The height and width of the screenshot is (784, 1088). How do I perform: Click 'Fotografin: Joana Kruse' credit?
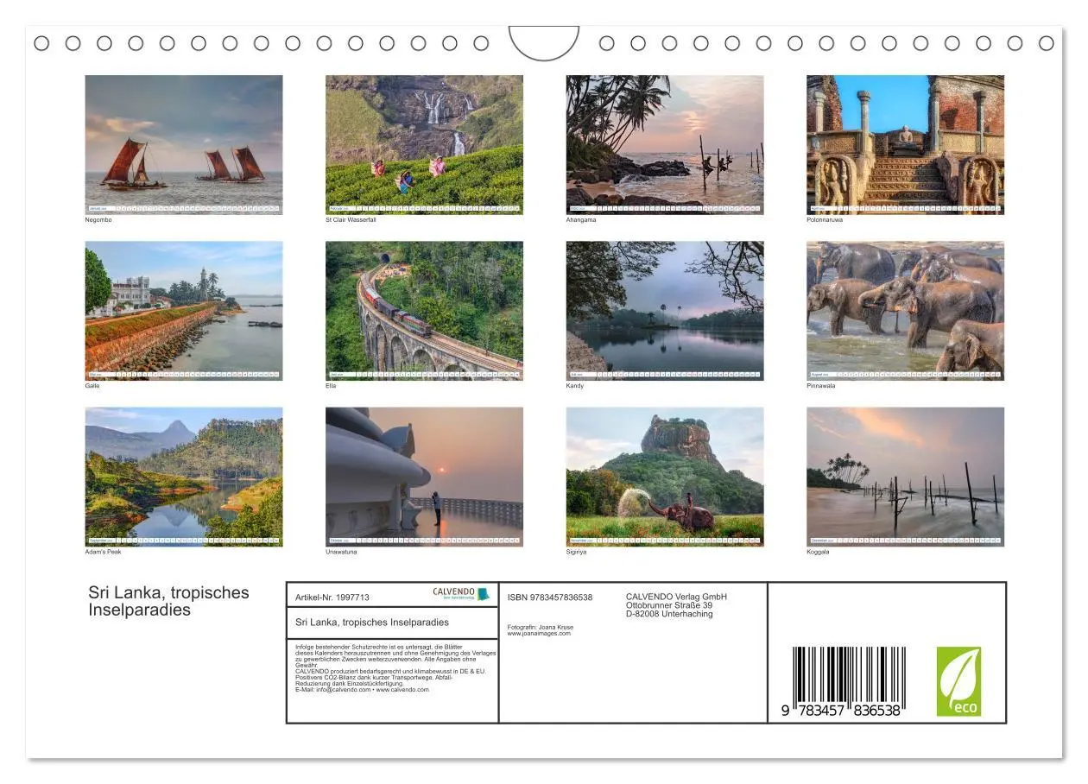(x=541, y=627)
